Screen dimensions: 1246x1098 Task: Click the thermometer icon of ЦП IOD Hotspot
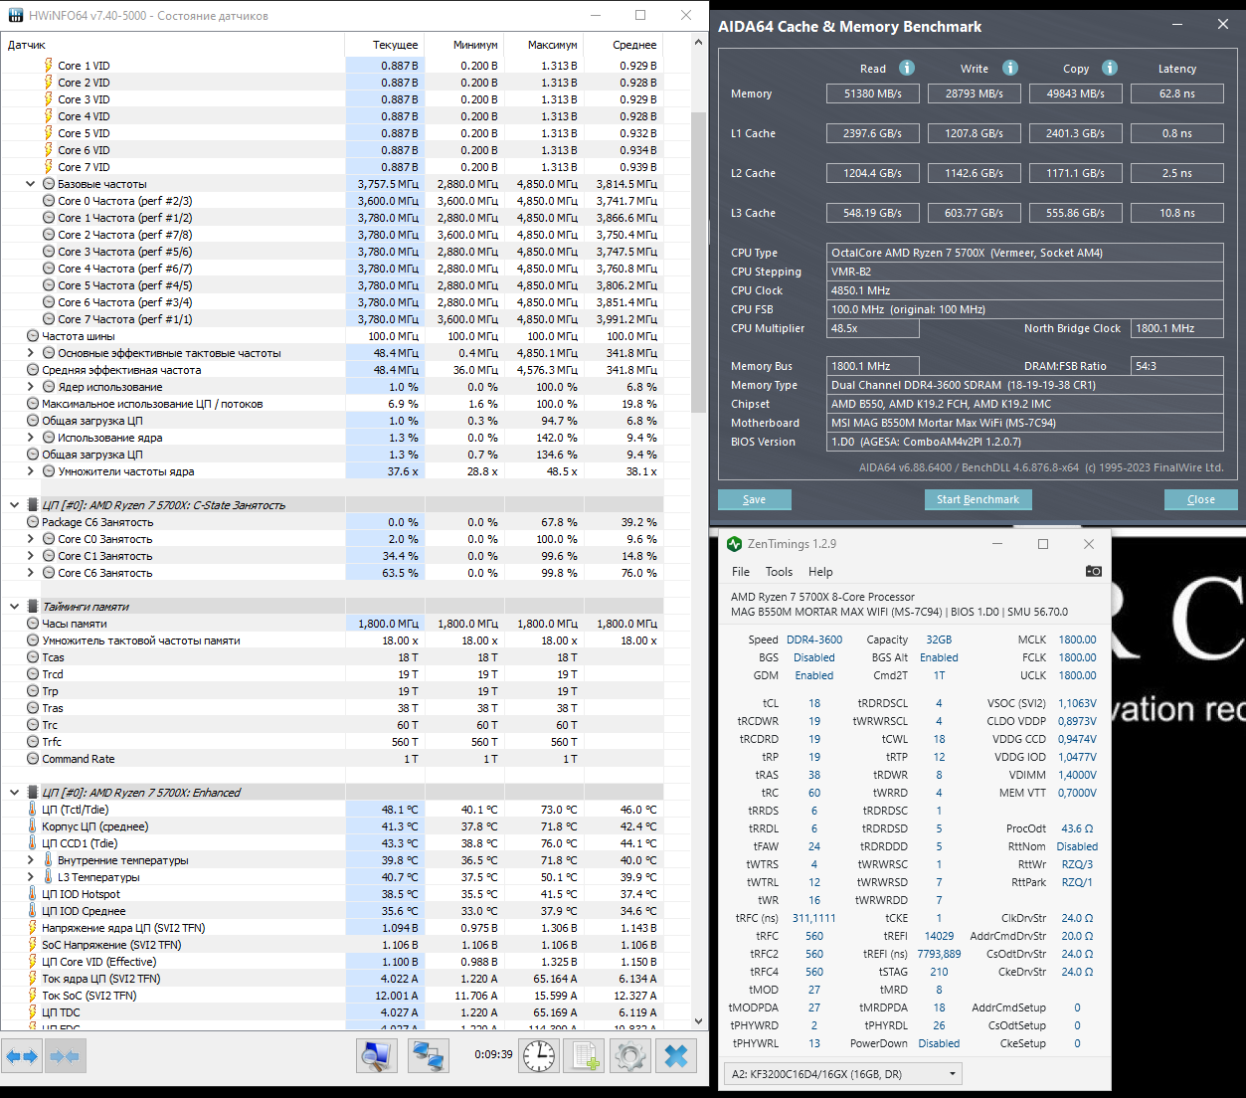[x=33, y=894]
